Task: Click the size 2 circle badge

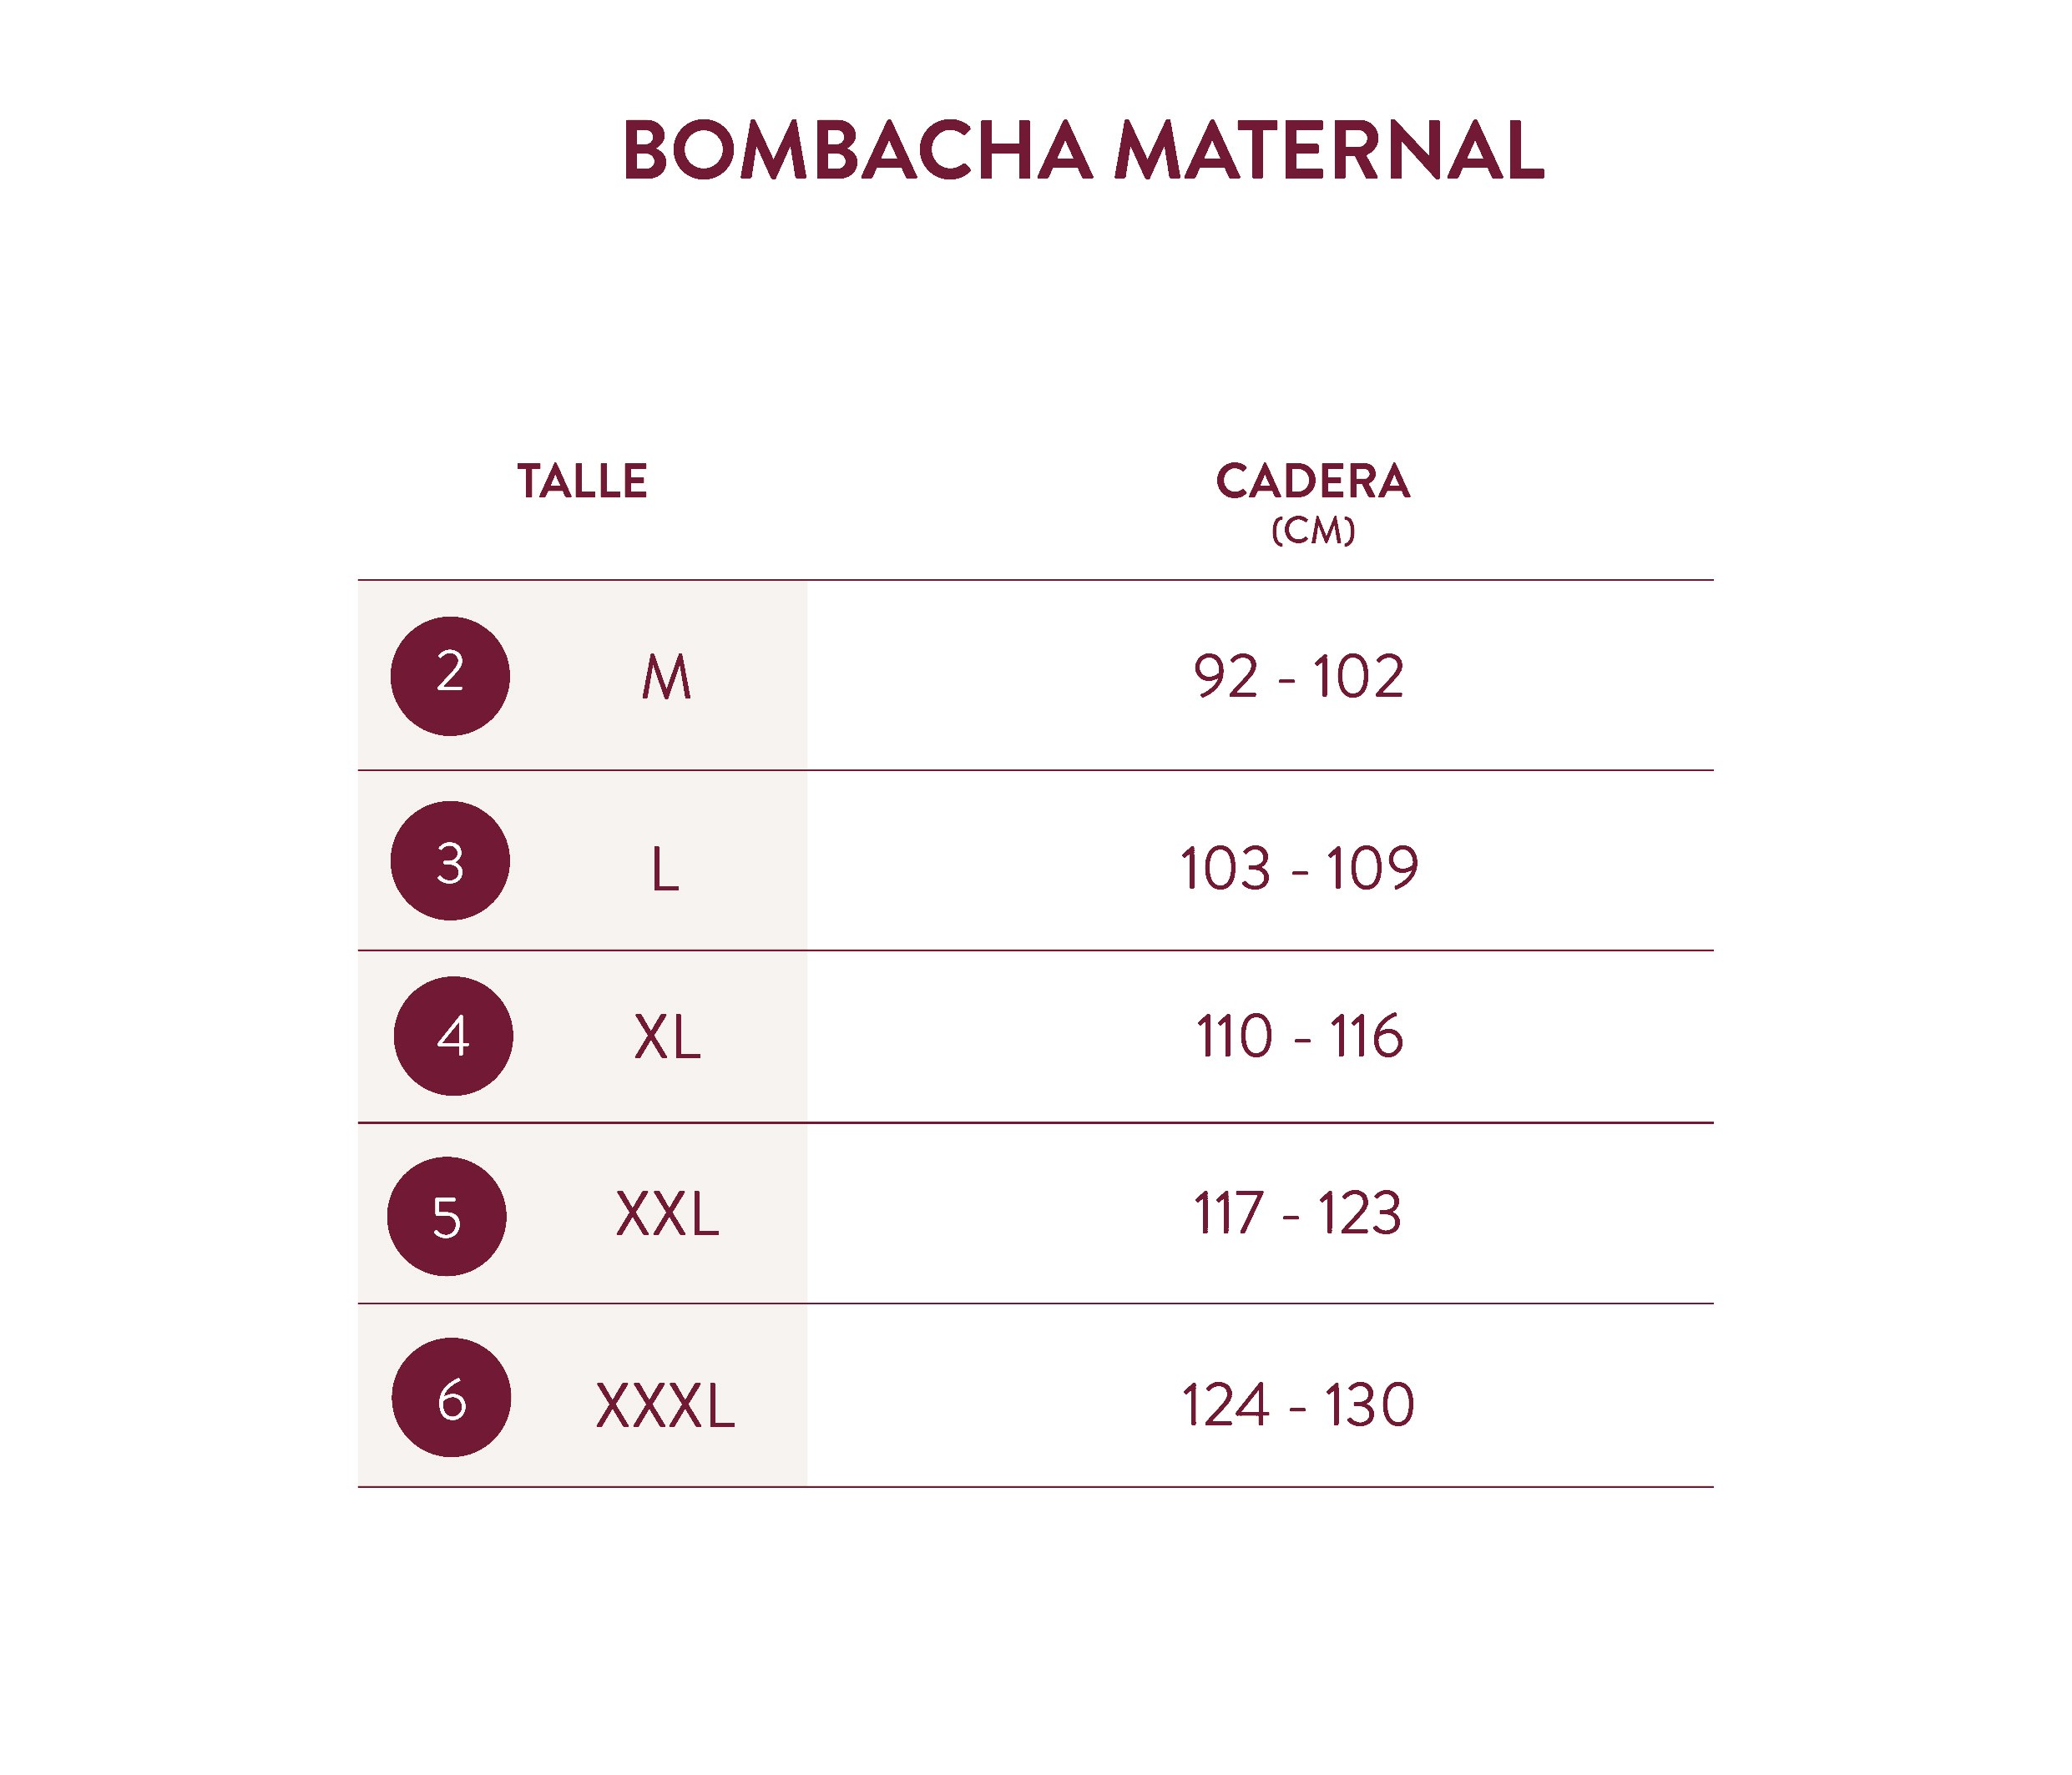Action: coord(450,677)
